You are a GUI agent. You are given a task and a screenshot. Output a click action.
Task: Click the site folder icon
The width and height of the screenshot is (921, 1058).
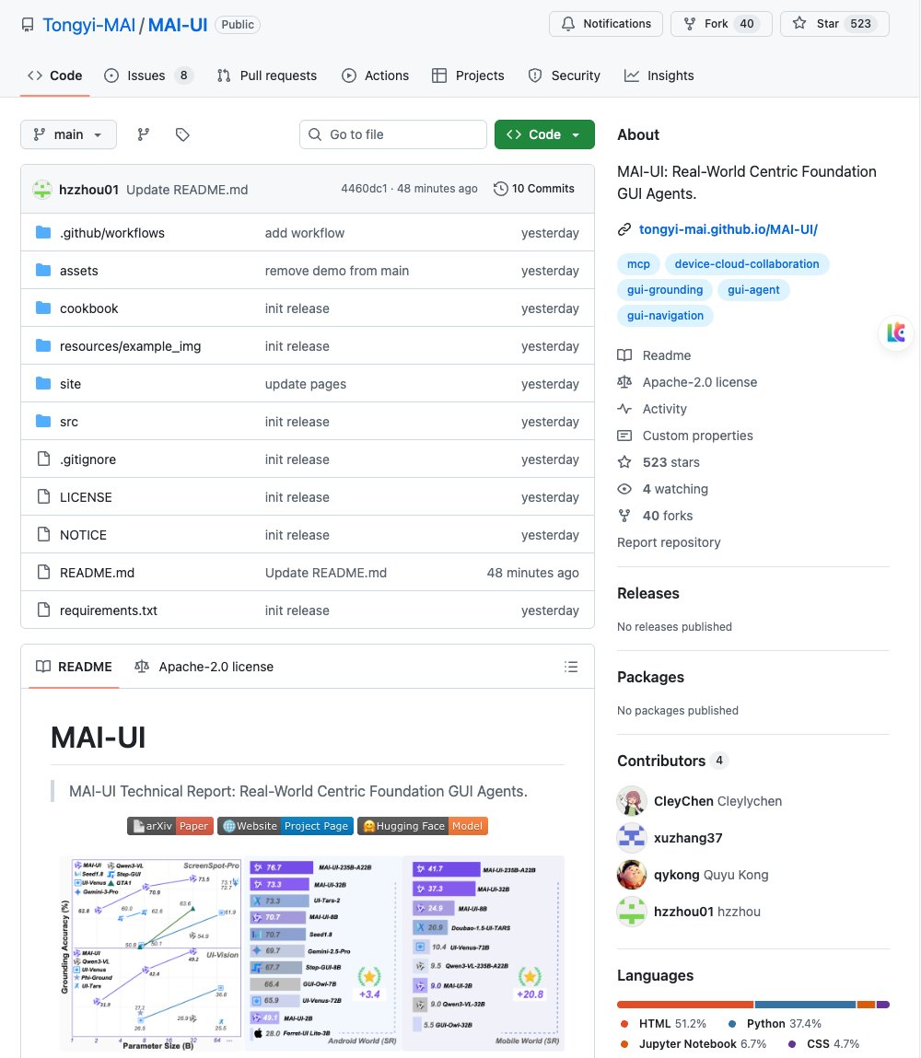pyautogui.click(x=43, y=384)
